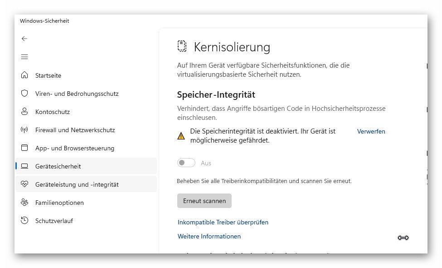Viewport: 442px width, 268px height.
Task: Dismiss the warning via Verwerfen
Action: point(371,131)
